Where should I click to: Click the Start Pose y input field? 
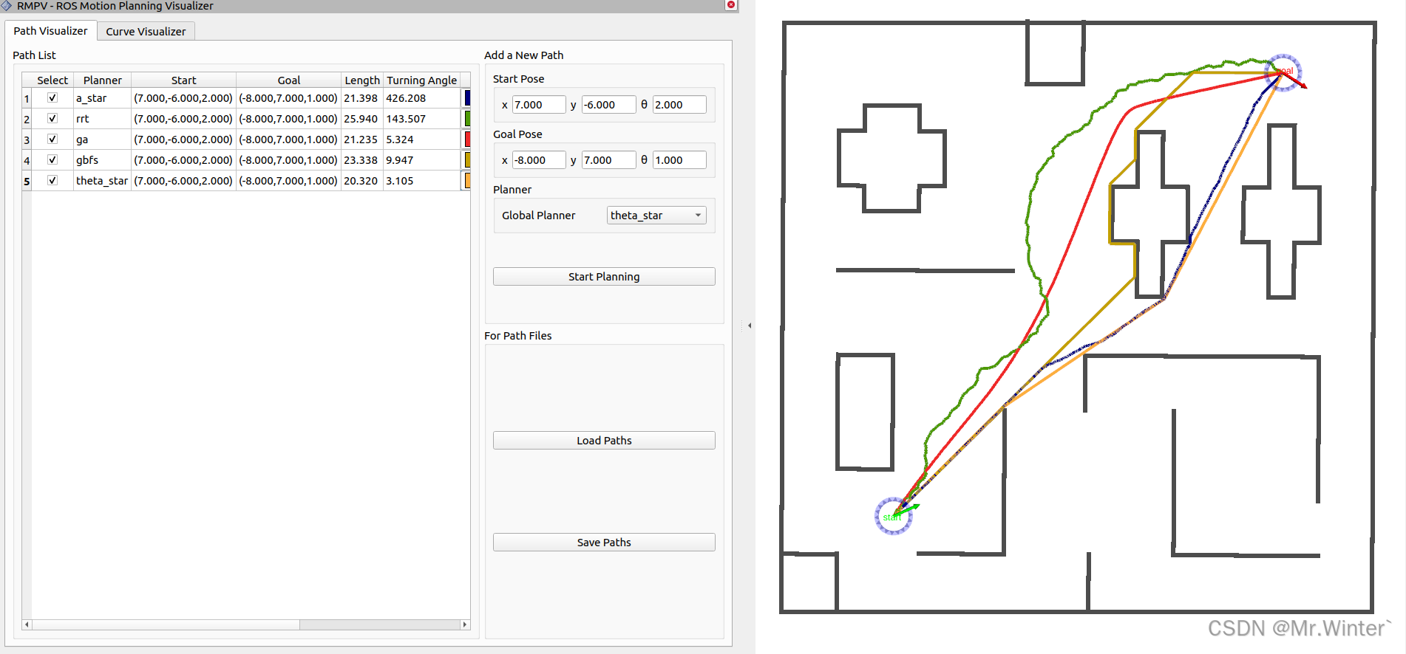[x=608, y=105]
